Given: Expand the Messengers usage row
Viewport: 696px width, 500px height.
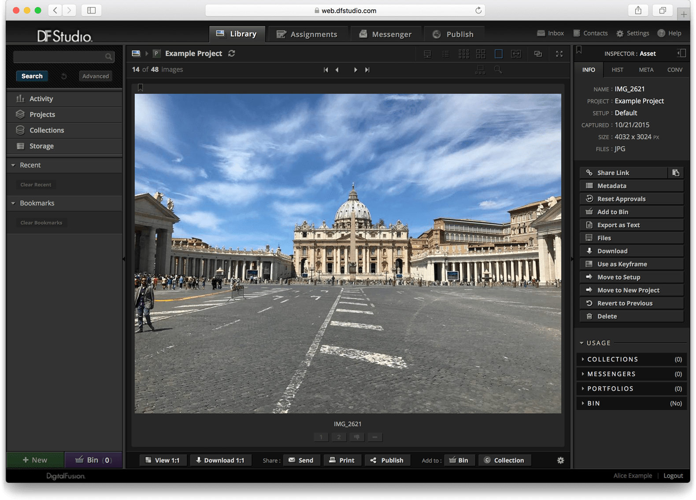Looking at the screenshot, I should click(631, 374).
